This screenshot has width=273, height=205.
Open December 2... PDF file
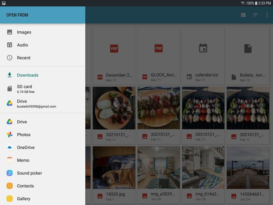point(114,56)
